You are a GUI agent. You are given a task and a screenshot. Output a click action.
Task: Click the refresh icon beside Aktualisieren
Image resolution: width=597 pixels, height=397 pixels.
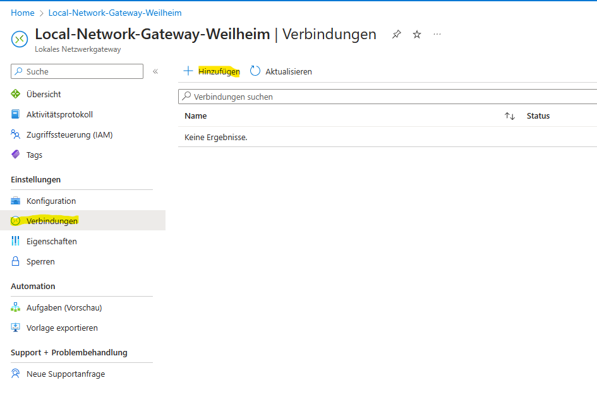[x=255, y=71]
